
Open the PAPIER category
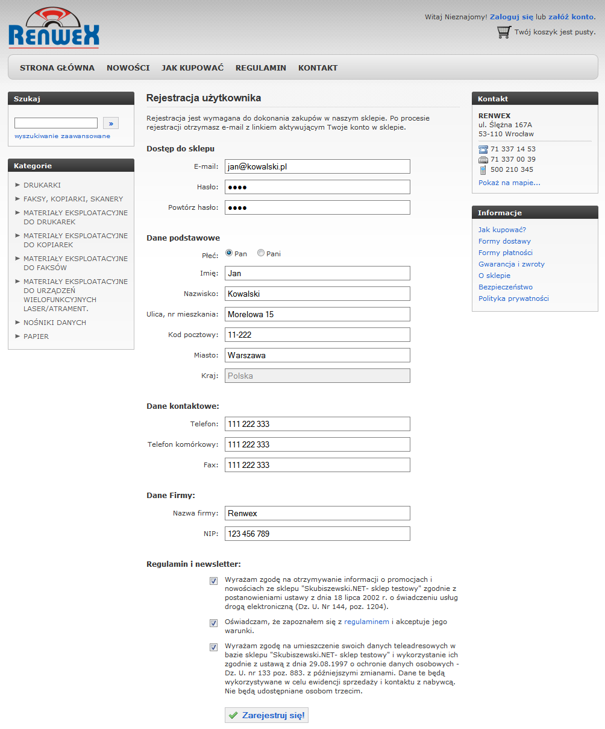[36, 336]
